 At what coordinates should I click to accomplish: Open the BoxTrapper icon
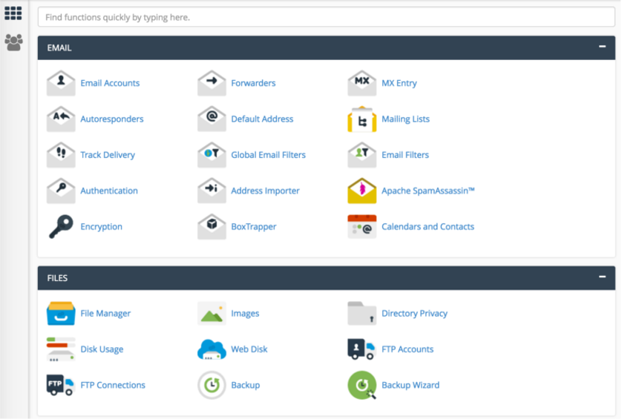point(212,227)
